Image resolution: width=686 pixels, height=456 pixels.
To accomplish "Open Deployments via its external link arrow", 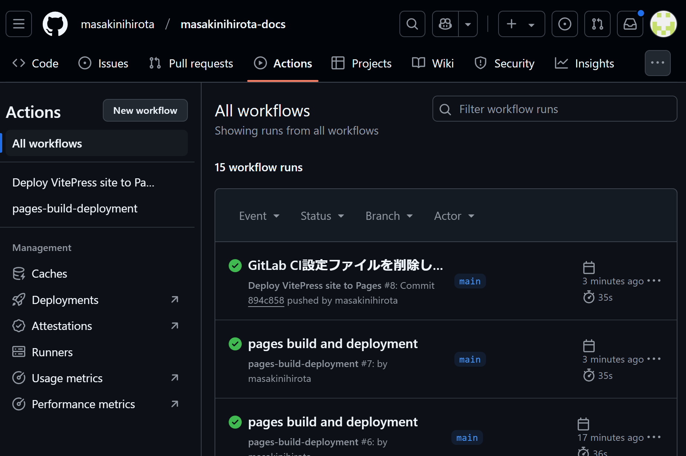I will coord(174,300).
